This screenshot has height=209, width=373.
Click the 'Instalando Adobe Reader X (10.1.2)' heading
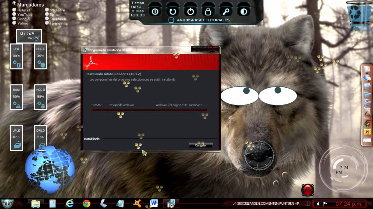click(114, 74)
